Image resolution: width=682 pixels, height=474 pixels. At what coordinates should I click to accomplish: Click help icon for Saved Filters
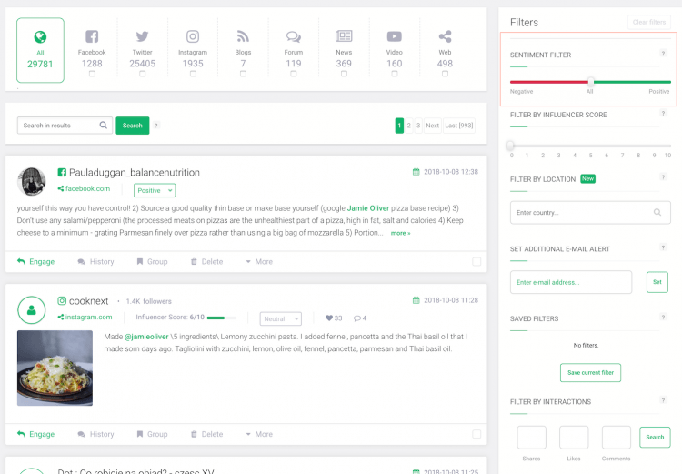click(x=663, y=317)
